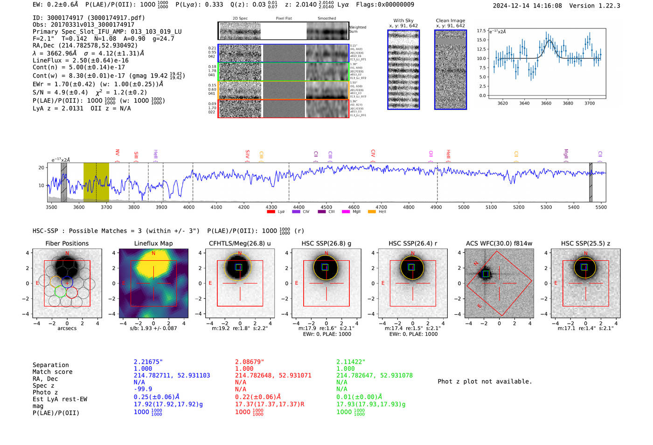This screenshot has height=445, width=653.
Task: Click the 'Smoothed' column header
Action: (x=326, y=19)
